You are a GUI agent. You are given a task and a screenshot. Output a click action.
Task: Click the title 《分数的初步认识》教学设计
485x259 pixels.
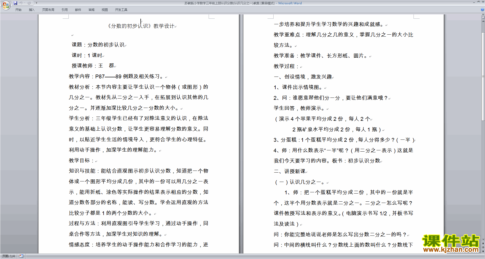pyautogui.click(x=141, y=26)
